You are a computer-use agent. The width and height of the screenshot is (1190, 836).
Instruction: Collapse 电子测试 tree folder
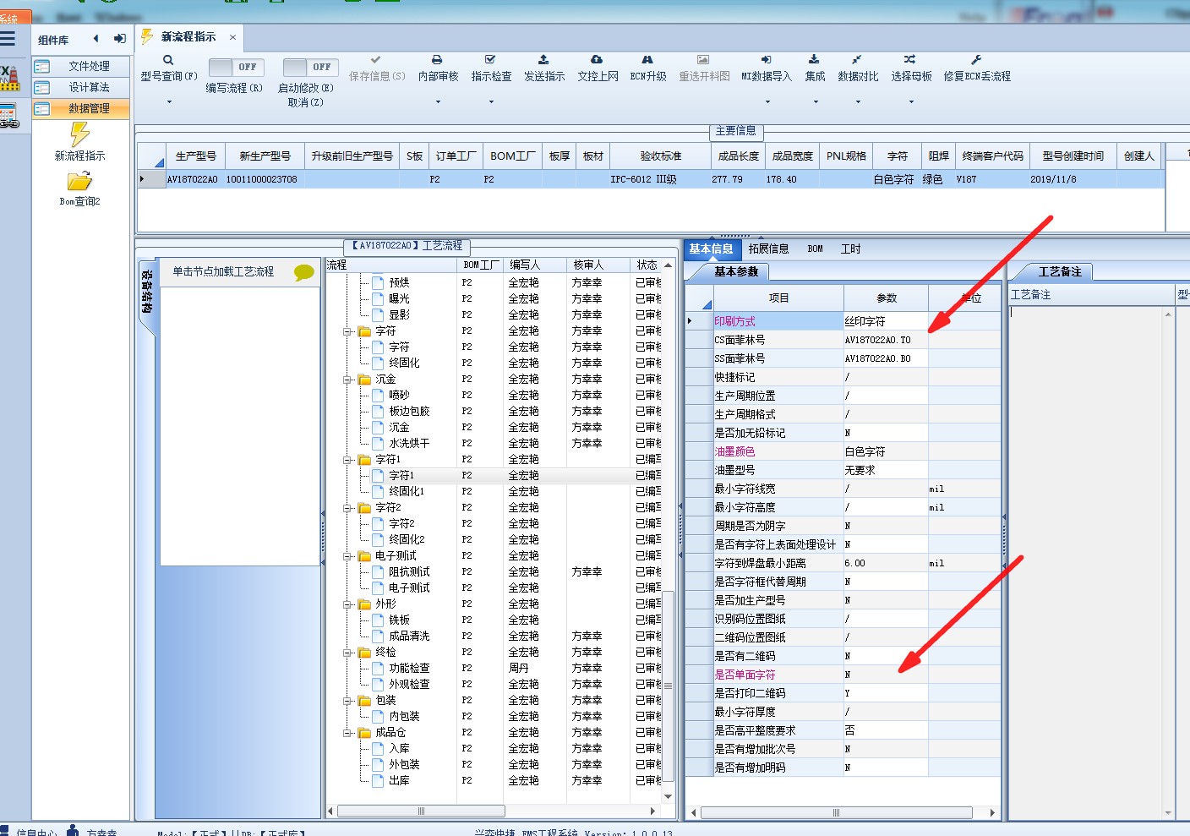347,556
